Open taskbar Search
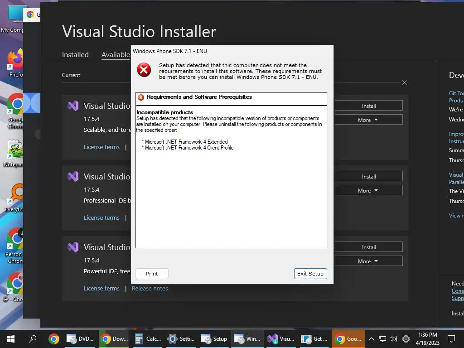 click(33, 339)
